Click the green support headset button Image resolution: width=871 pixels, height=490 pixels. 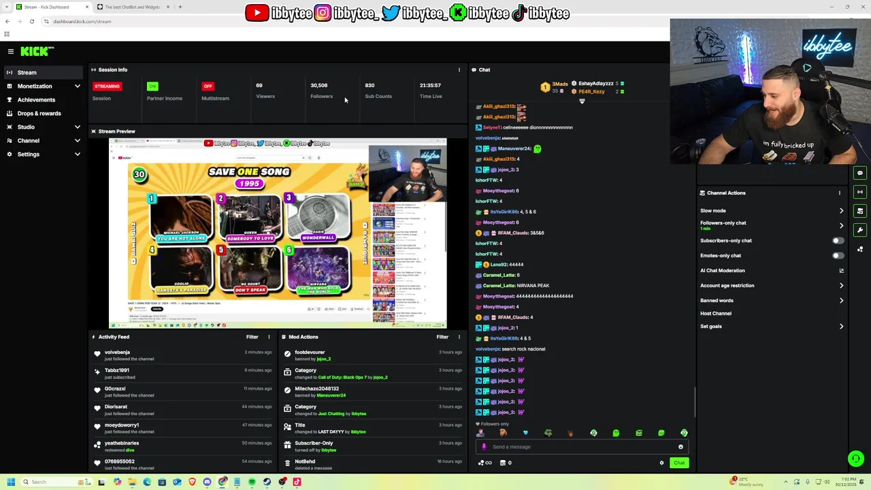(856, 459)
